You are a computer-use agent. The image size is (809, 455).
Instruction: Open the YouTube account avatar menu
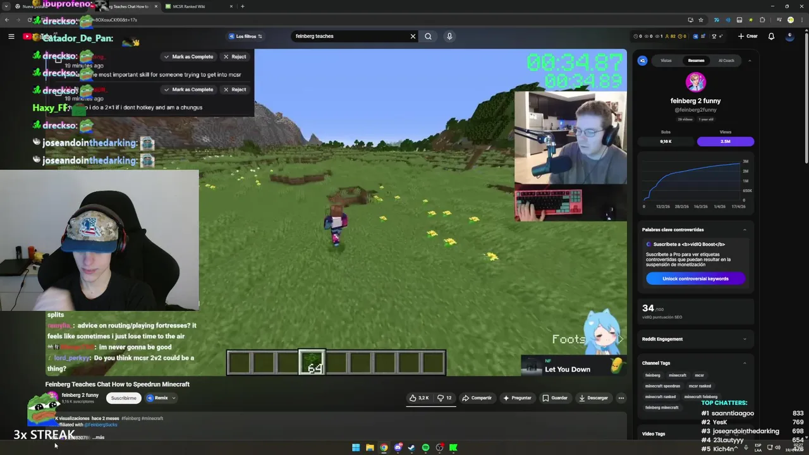click(x=789, y=36)
